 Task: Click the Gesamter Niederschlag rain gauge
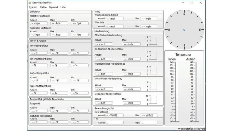point(154,100)
